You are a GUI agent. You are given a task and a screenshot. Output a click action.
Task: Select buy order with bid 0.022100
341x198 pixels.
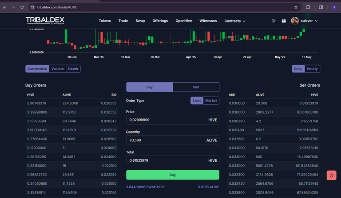coord(72,166)
